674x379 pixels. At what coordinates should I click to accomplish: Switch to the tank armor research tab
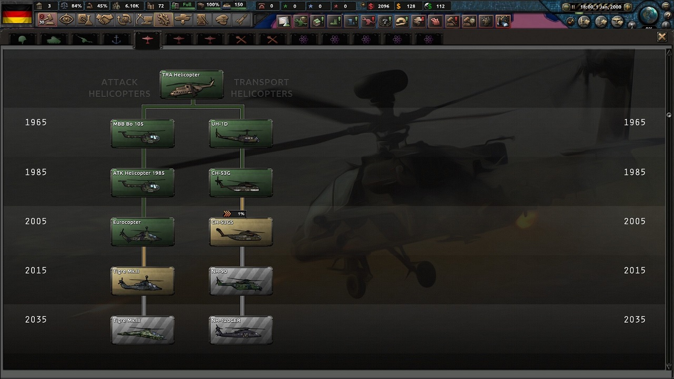pyautogui.click(x=54, y=39)
